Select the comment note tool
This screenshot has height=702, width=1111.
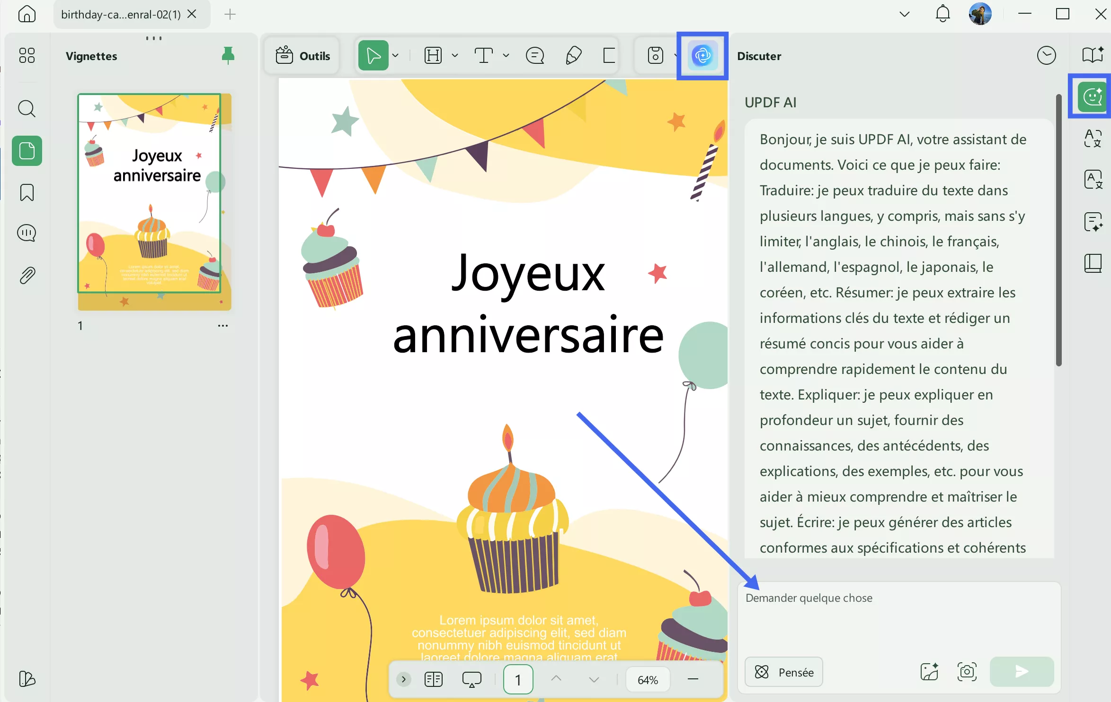(535, 55)
